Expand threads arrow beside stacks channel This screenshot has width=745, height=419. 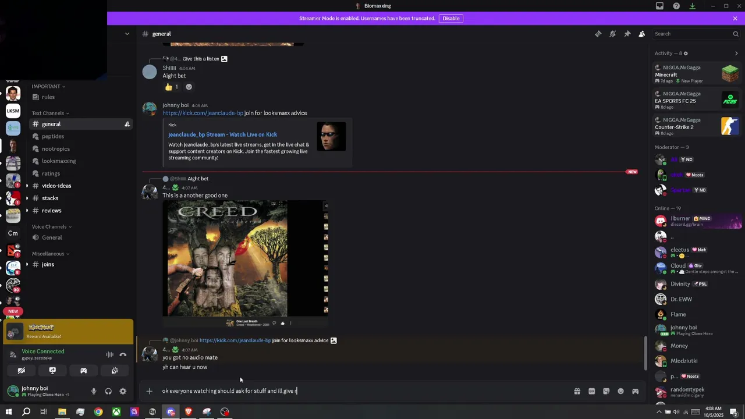[x=27, y=198]
